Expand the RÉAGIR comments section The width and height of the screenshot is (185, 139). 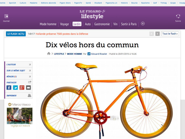(x=19, y=77)
